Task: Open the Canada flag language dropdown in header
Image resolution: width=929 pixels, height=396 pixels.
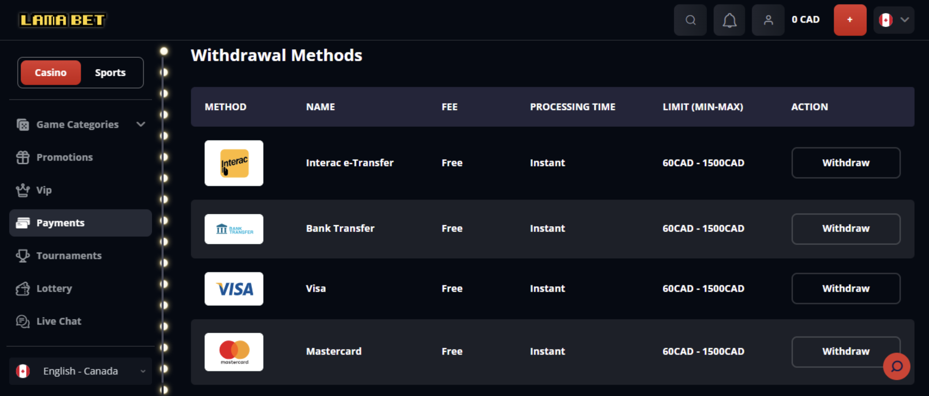Action: (894, 20)
